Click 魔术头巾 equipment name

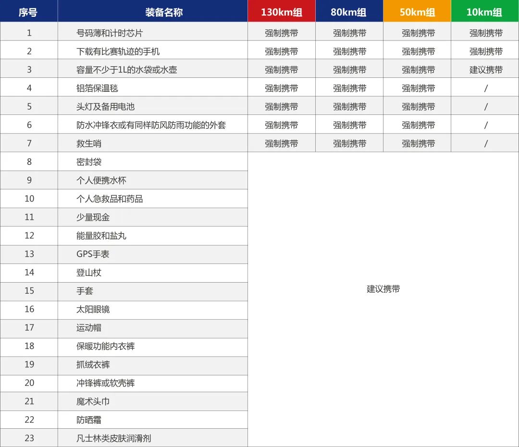coord(93,401)
